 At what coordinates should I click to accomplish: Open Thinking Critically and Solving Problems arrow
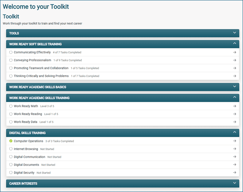tap(235, 76)
